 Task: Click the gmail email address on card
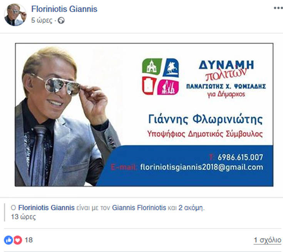point(202,167)
